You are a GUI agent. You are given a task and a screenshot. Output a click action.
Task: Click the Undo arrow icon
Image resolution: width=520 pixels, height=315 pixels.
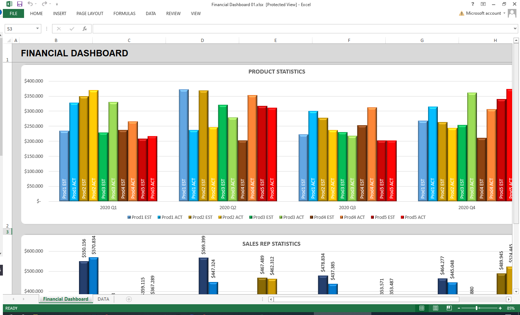tap(30, 4)
